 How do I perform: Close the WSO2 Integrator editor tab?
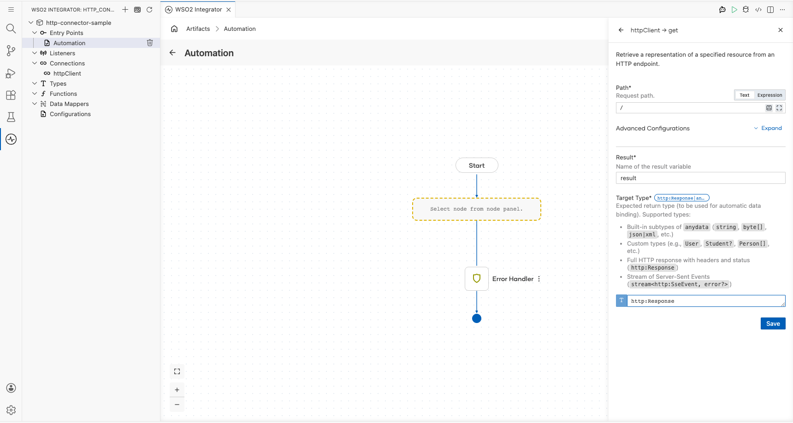click(229, 10)
